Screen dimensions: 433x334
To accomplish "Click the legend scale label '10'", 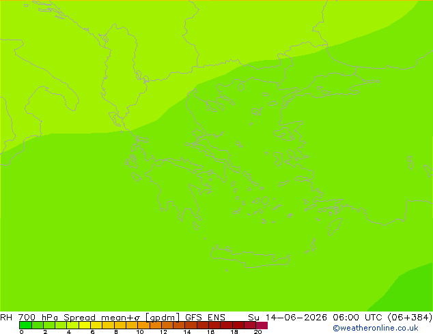I will pos(140,332).
